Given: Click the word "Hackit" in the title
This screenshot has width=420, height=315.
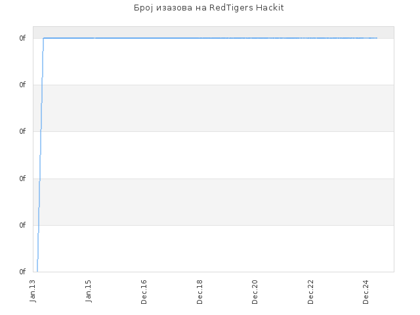Looking at the screenshot, I should (270, 8).
